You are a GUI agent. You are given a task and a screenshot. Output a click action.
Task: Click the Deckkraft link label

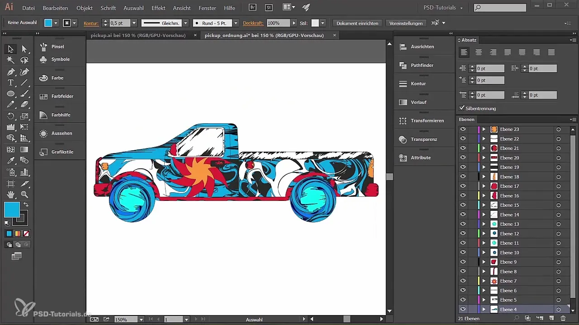pos(253,23)
